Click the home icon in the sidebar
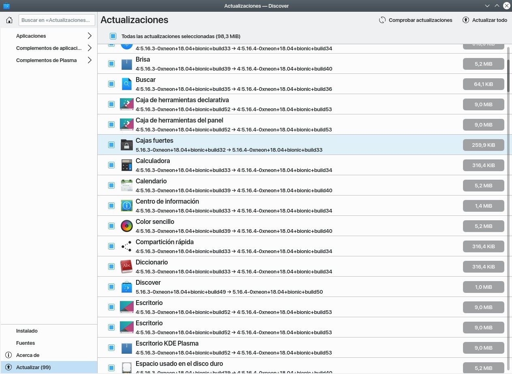The height and width of the screenshot is (374, 512). (9, 20)
